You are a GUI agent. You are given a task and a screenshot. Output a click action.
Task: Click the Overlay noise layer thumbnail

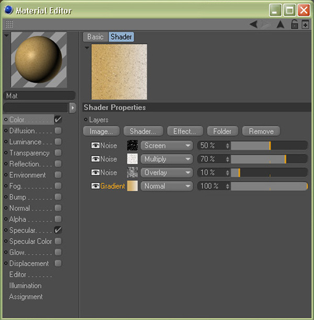(x=132, y=173)
